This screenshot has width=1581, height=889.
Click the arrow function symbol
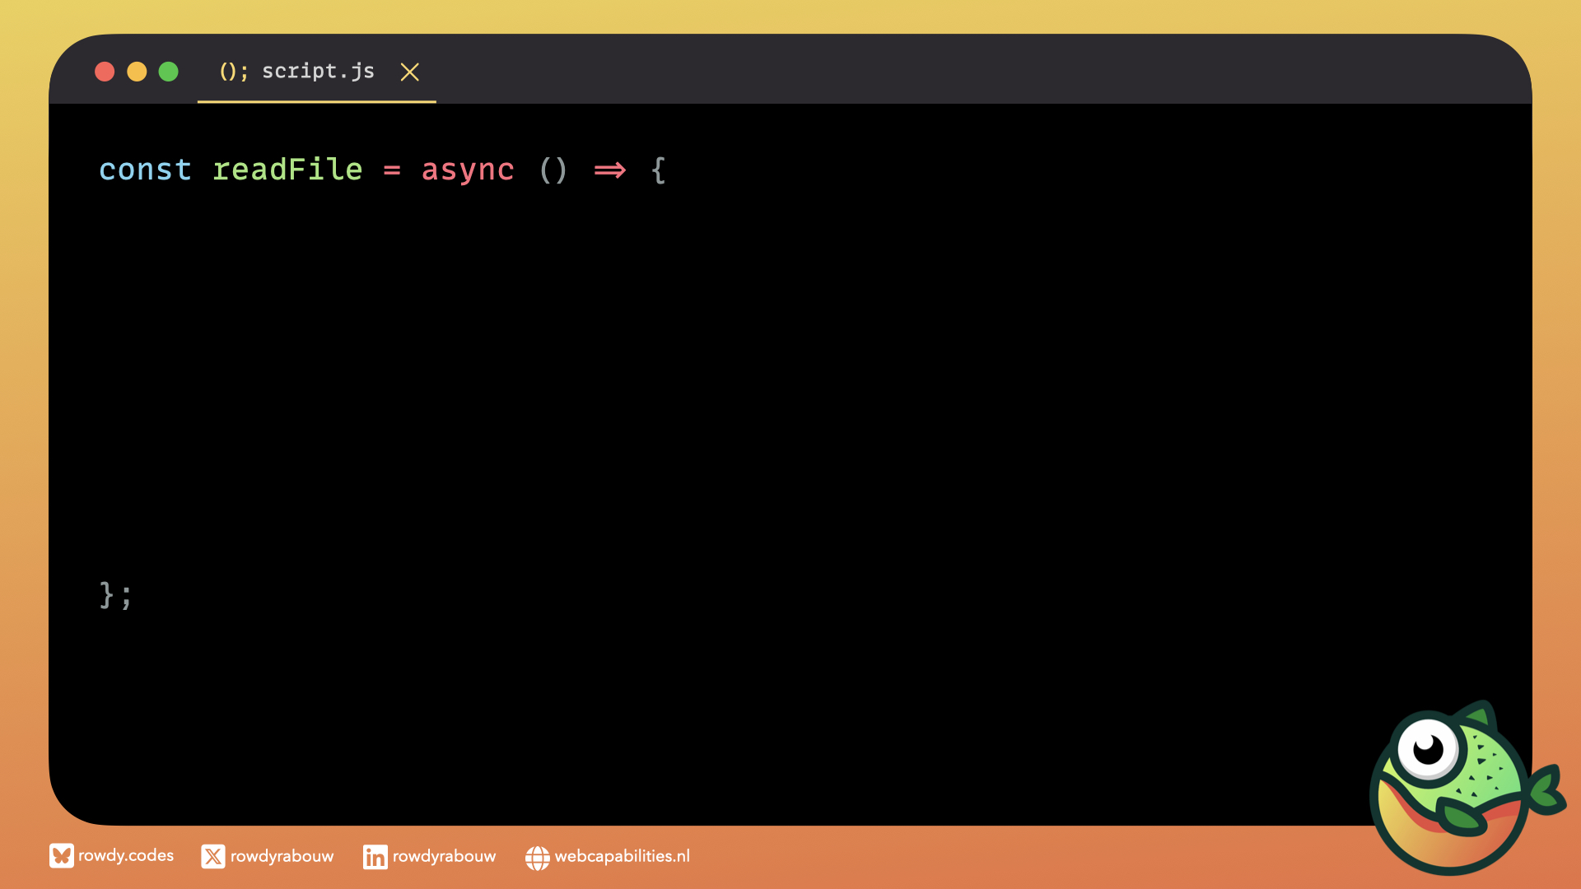click(609, 170)
